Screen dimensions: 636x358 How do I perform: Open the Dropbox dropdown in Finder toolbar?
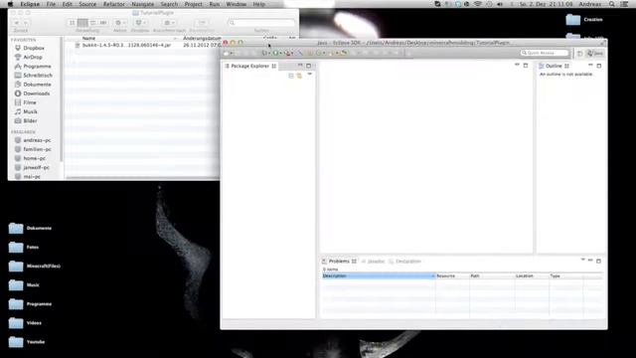pos(140,23)
